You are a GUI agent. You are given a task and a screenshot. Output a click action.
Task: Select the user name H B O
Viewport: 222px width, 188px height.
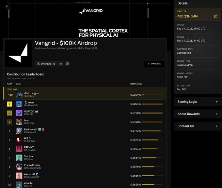(x=27, y=138)
